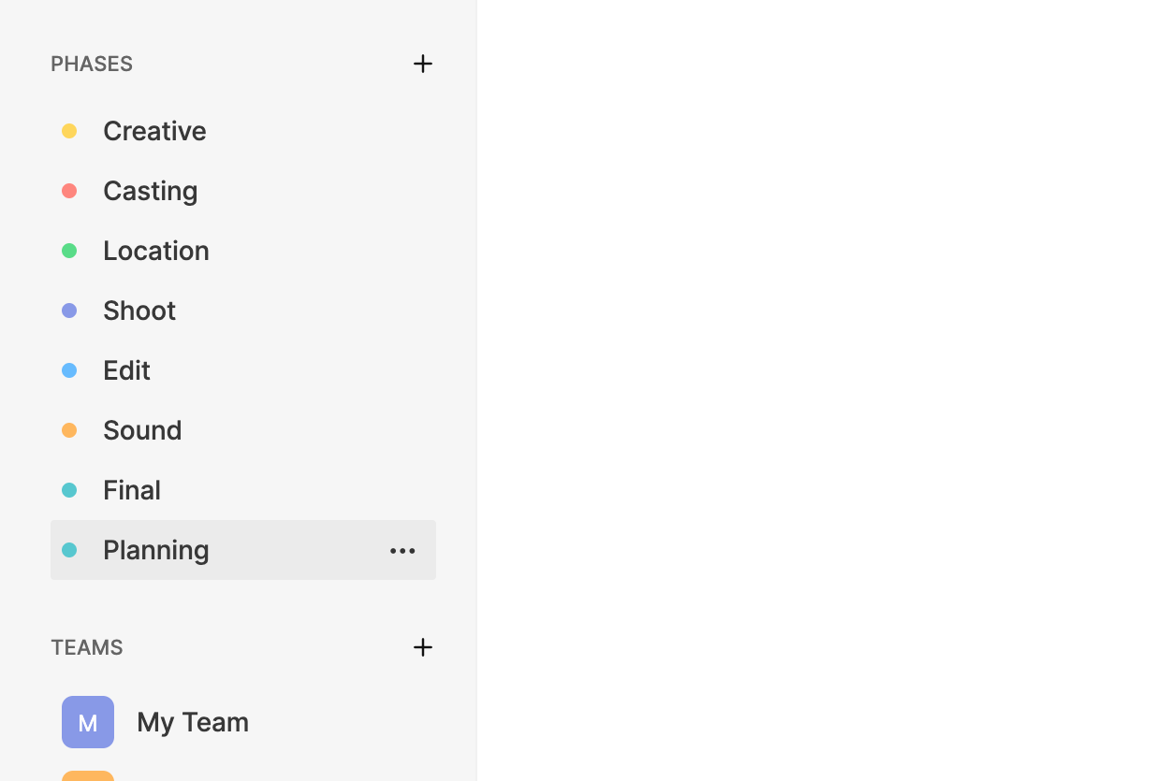Add a new team with plus icon
Viewport: 1153px width, 781px height.
[x=423, y=647]
